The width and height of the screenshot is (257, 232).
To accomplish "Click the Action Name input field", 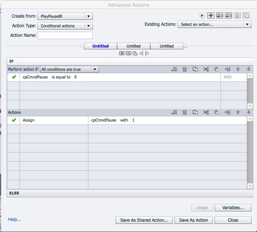I will coord(65,35).
